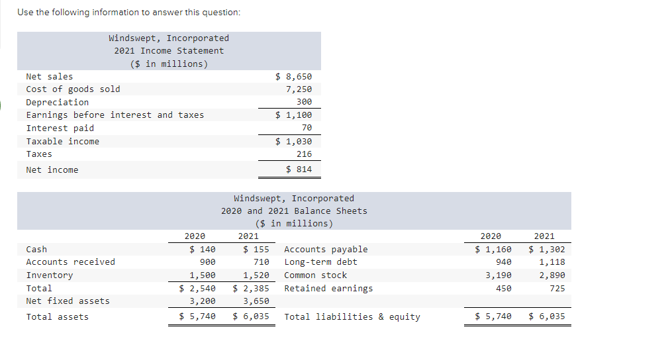Select the Net fixed assets label
This screenshot has width=668, height=337.
tap(68, 301)
